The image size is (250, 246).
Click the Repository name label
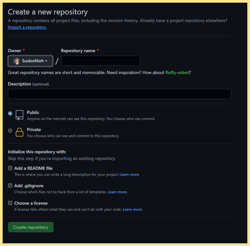78,51
